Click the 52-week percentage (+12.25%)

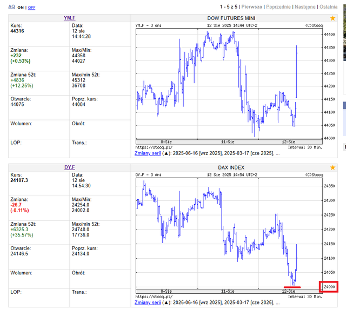click(x=22, y=85)
